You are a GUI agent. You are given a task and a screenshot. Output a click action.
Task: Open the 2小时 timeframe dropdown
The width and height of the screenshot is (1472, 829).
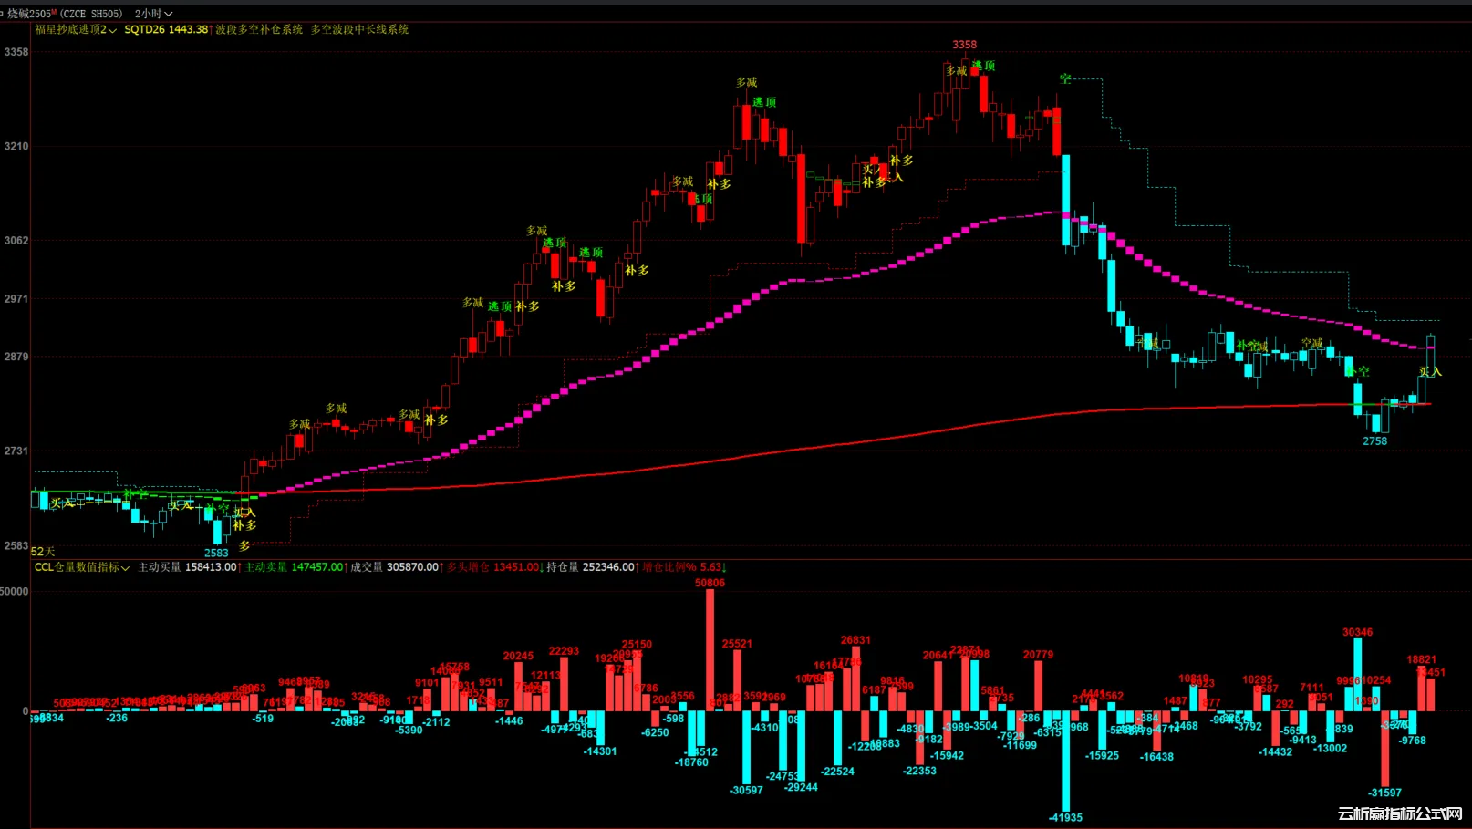pyautogui.click(x=153, y=14)
